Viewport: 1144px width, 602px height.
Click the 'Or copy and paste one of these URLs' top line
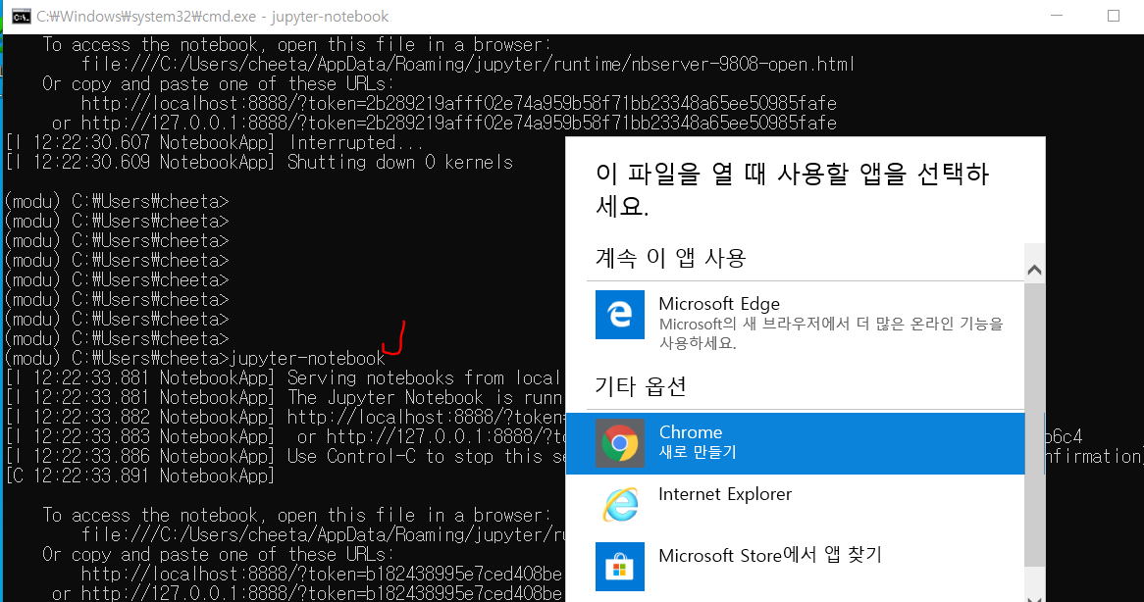tap(219, 83)
